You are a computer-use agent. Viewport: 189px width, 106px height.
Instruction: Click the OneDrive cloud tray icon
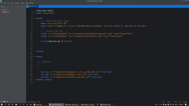tap(166, 105)
